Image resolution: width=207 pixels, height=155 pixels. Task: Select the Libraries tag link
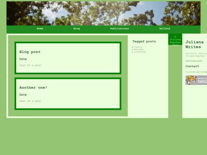(x=140, y=52)
